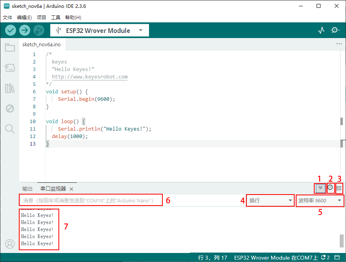Open Serial Monitor magnifier icon in toolbar

(335, 30)
